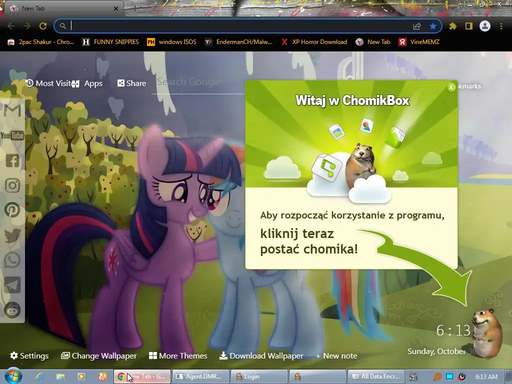Viewport: 512px width, 384px height.
Task: Click the page clock reading 6 : 13
Action: [x=453, y=330]
